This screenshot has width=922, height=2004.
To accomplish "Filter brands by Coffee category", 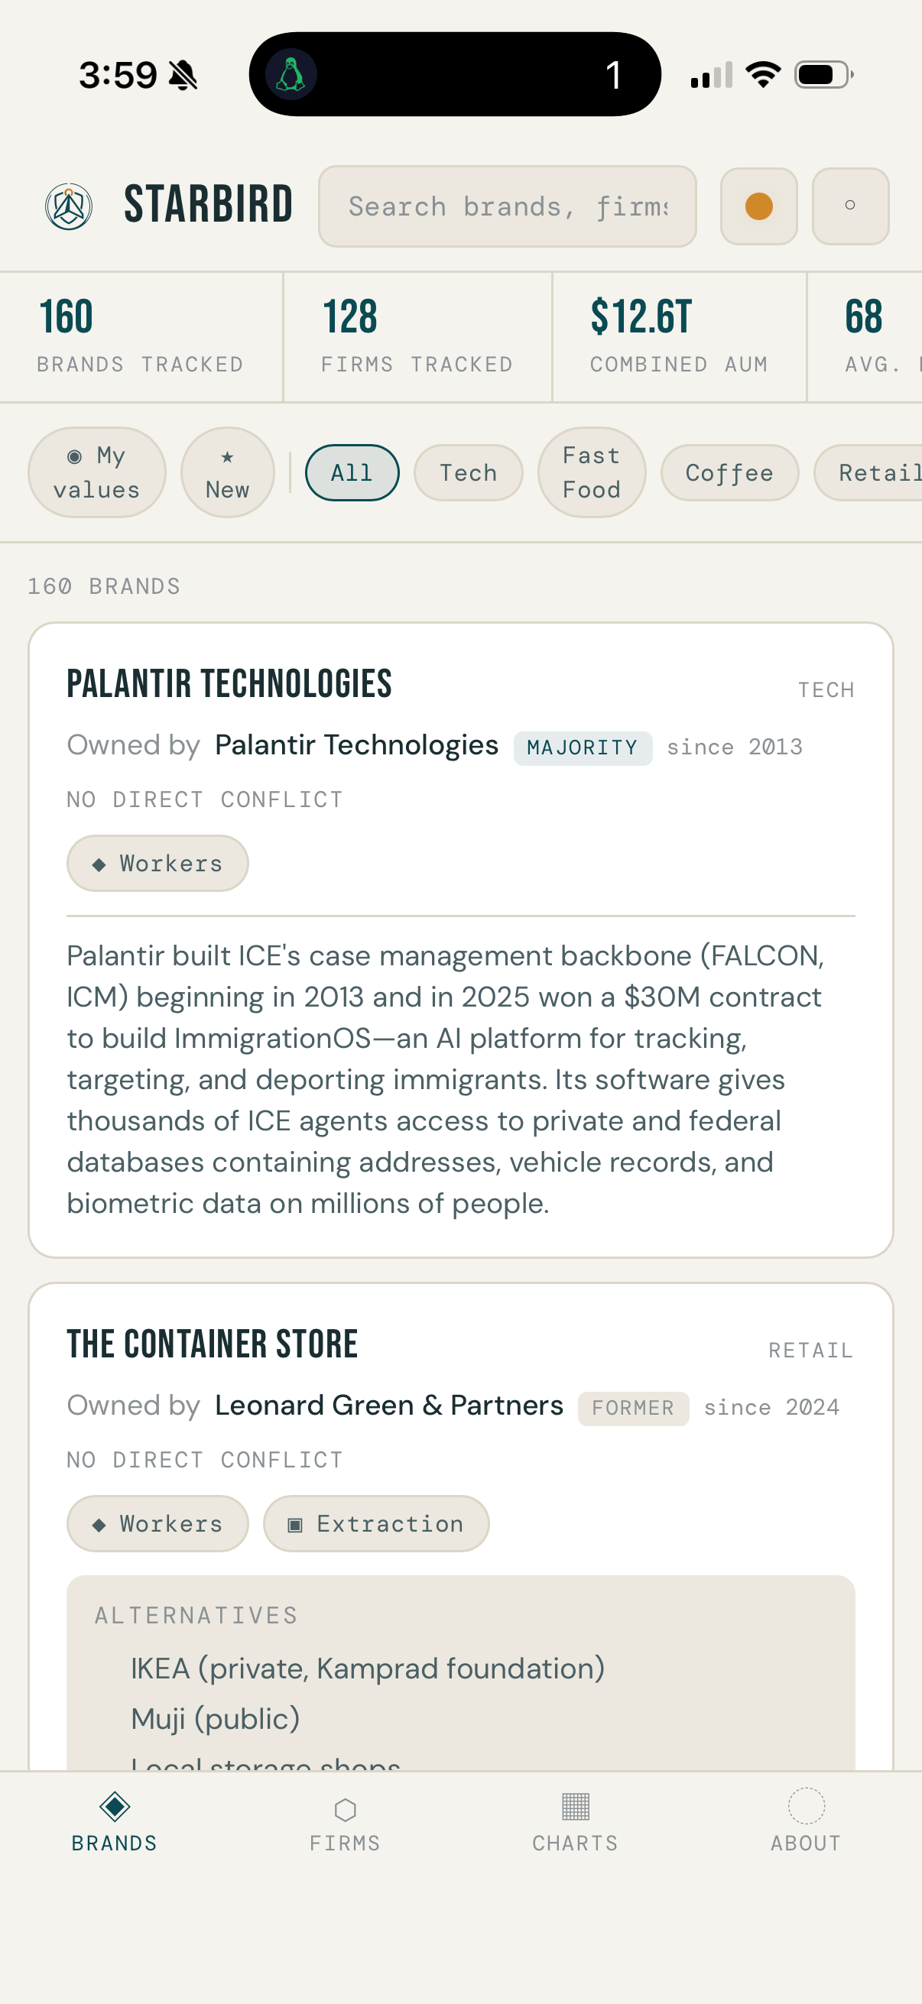I will click(729, 473).
